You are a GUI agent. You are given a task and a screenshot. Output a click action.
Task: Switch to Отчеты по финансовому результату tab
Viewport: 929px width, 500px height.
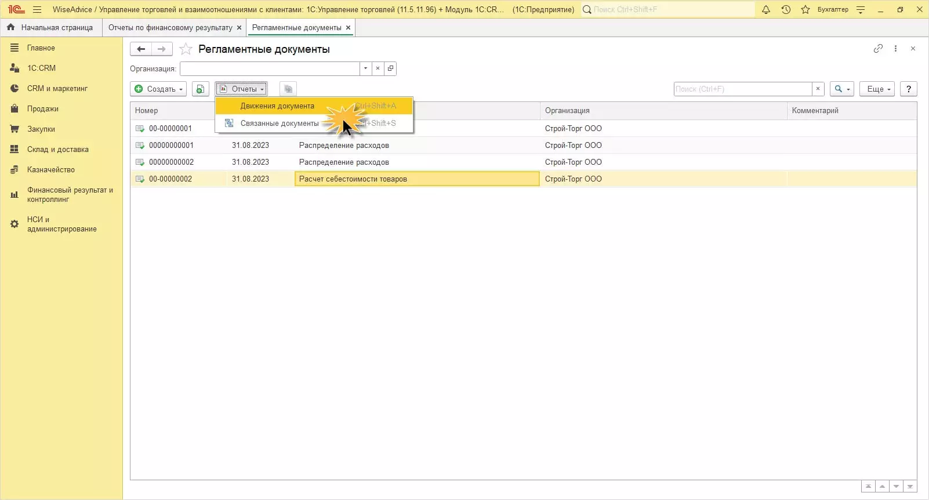click(x=170, y=27)
